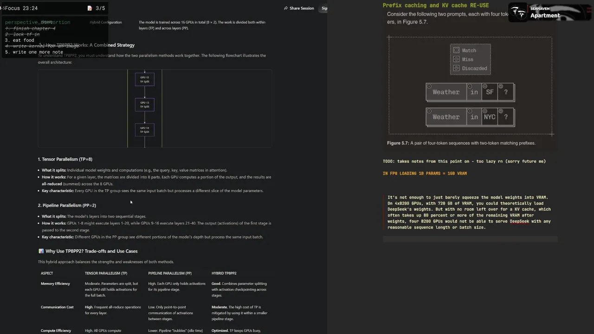
Task: Click 'PIPELINE PARALLELISM (PP)' column header
Action: 170,273
